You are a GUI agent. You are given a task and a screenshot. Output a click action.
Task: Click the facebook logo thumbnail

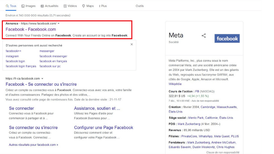[x=227, y=38]
